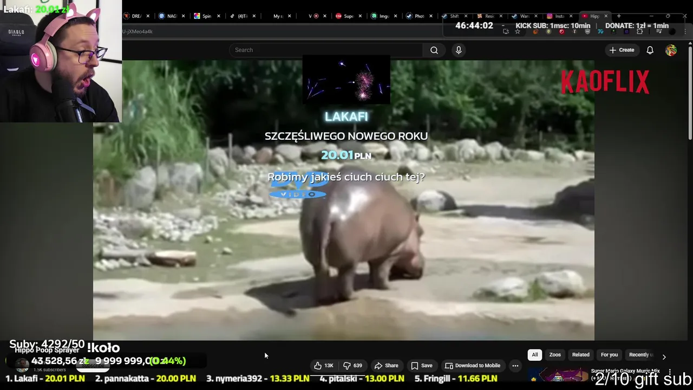This screenshot has height=390, width=693.
Task: Click the browser address bar URL
Action: tap(138, 31)
